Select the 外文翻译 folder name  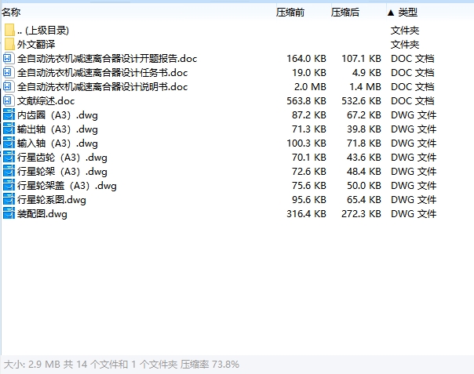(x=36, y=45)
